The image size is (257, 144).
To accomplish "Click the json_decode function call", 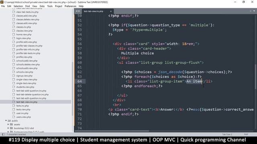I will point(170,72).
